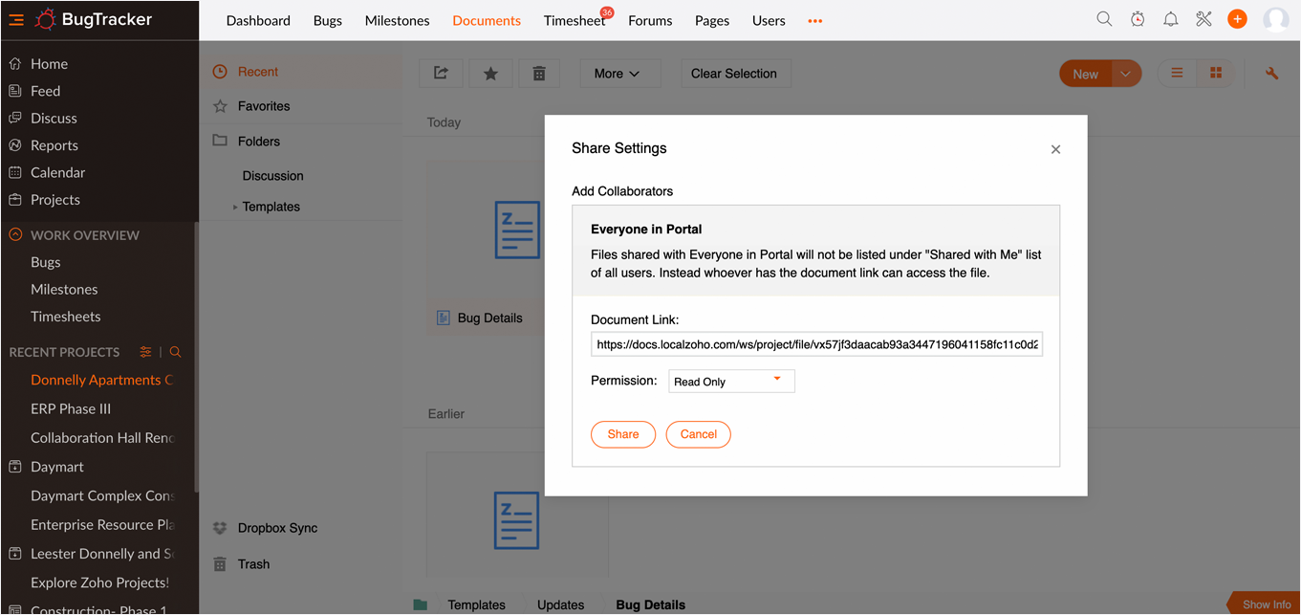Expand the More dropdown menu

pos(616,74)
